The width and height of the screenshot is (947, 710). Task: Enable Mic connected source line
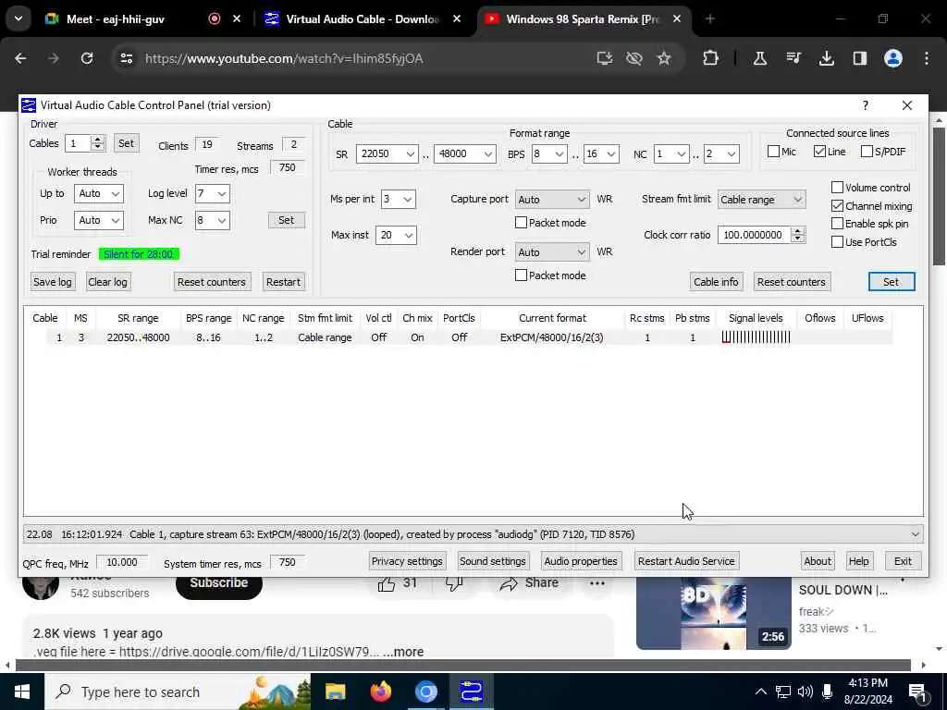point(773,152)
